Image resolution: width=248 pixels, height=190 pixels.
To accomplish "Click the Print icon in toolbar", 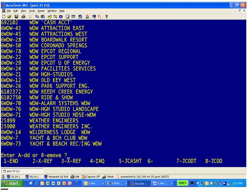I will pyautogui.click(x=23, y=17).
